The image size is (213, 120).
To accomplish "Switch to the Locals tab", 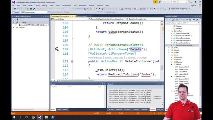I will tap(59, 109).
